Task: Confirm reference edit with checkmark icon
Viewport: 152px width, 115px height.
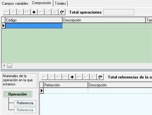Action: (86, 77)
